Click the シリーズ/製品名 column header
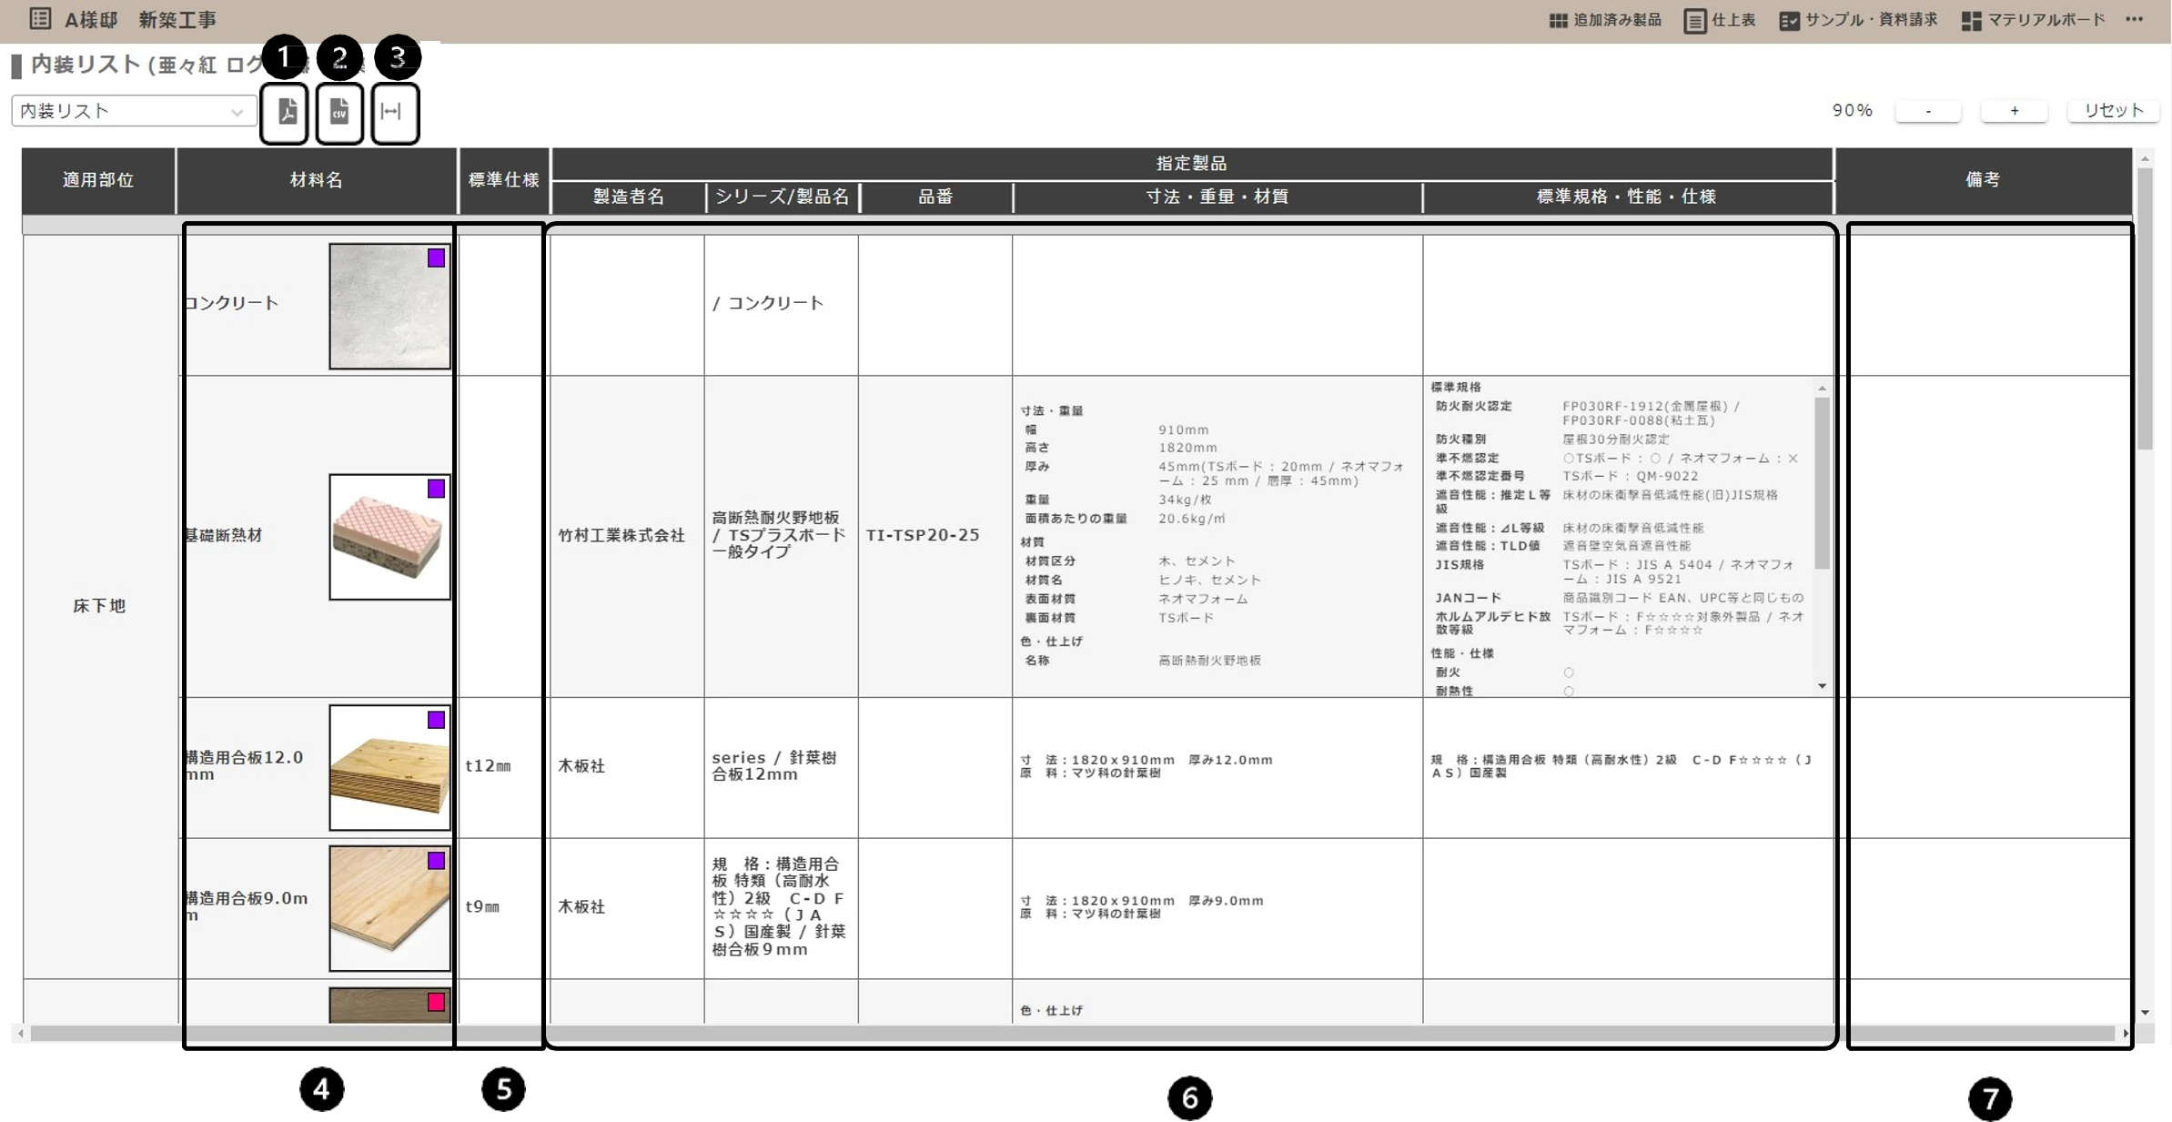The height and width of the screenshot is (1122, 2172). point(783,197)
